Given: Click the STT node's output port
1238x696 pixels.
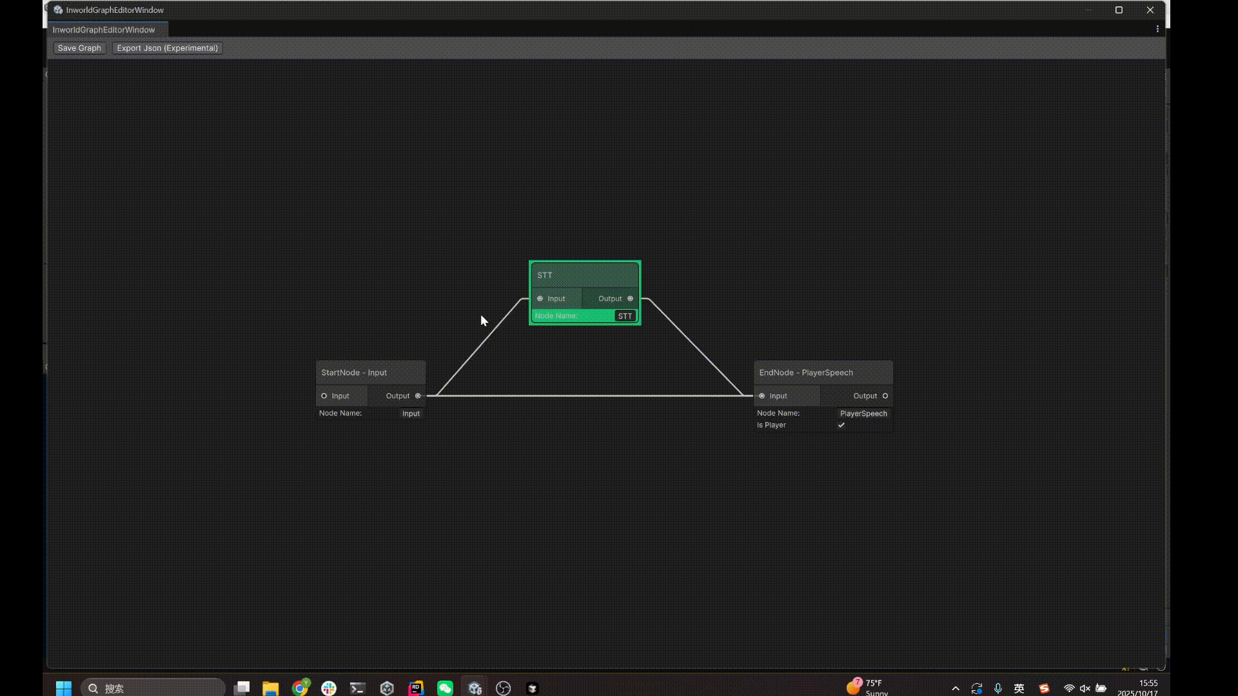Looking at the screenshot, I should (x=630, y=298).
